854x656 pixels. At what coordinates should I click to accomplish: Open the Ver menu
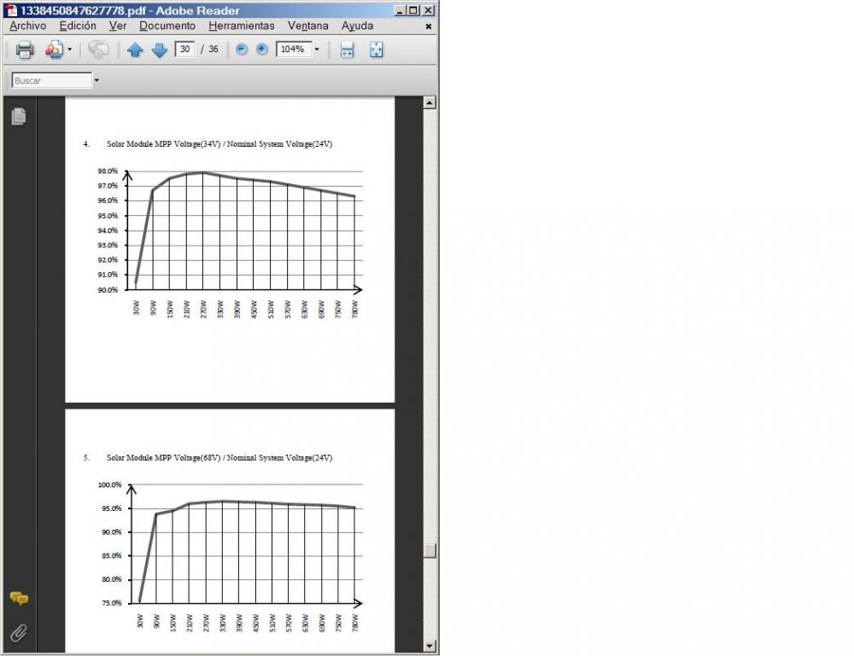(x=118, y=26)
